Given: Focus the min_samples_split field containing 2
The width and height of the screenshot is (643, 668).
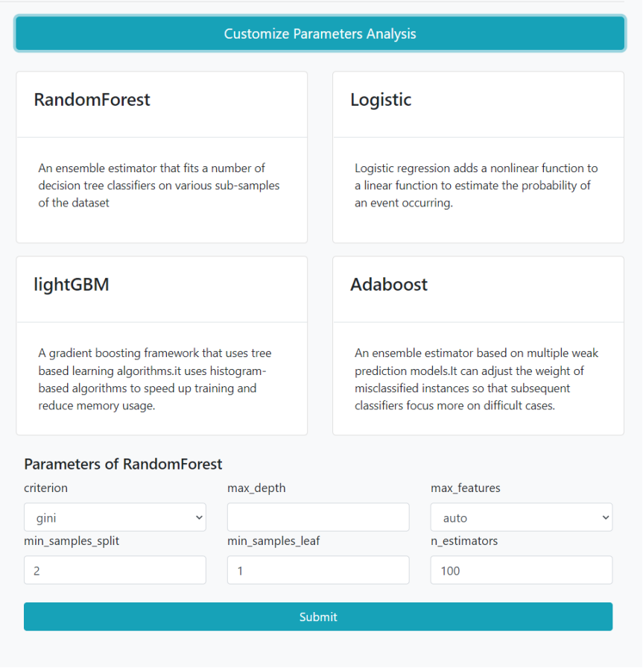Looking at the screenshot, I should pyautogui.click(x=115, y=570).
